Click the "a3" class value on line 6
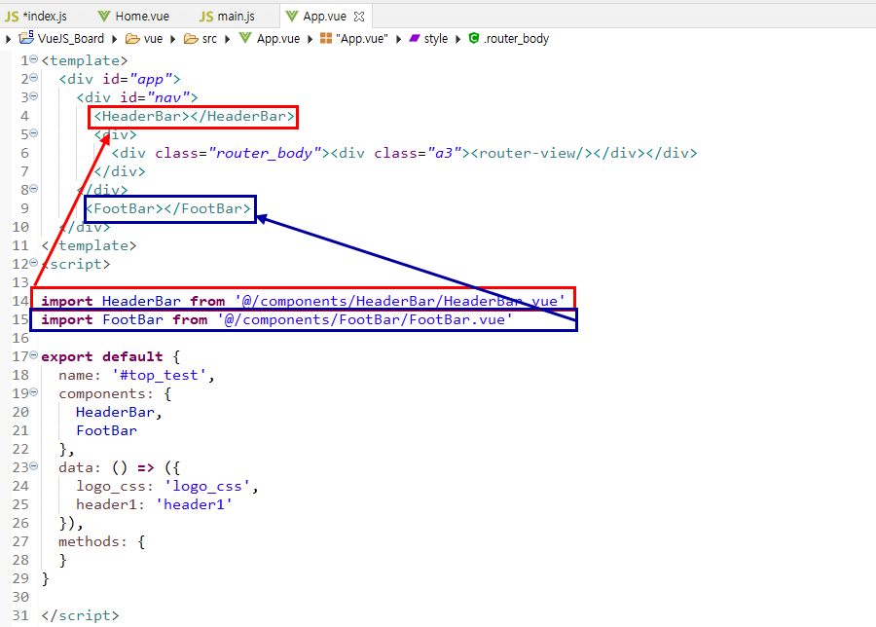This screenshot has height=627, width=876. click(x=445, y=153)
